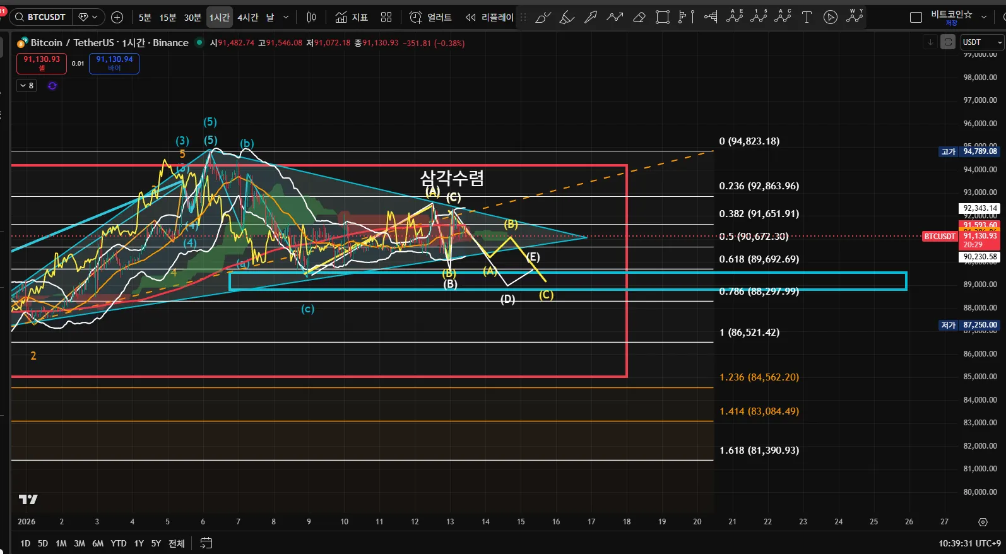The height and width of the screenshot is (554, 1006).
Task: Click the red 셀 sell price button
Action: pos(42,63)
